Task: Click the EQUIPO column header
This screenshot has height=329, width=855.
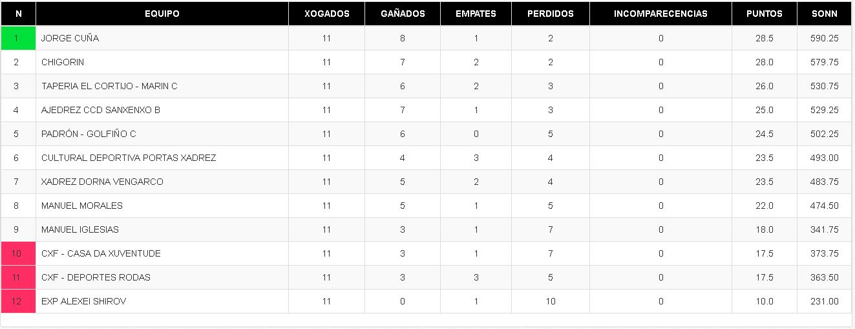Action: pyautogui.click(x=162, y=14)
